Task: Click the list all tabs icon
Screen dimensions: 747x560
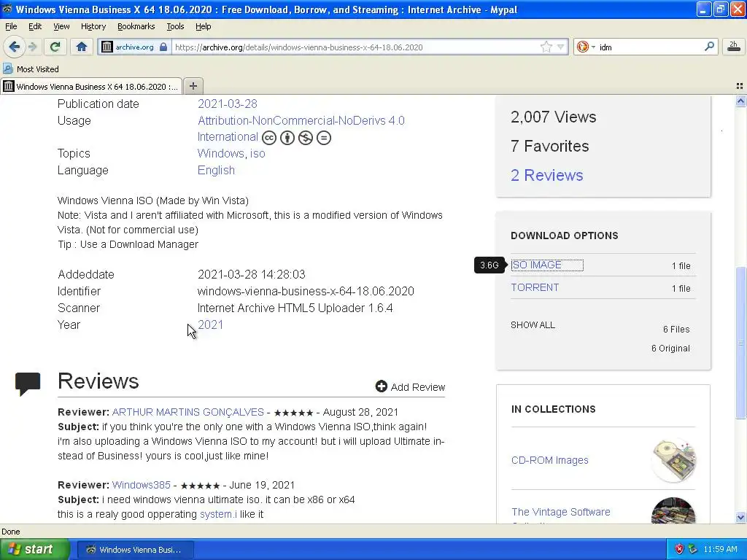Action: (740, 86)
